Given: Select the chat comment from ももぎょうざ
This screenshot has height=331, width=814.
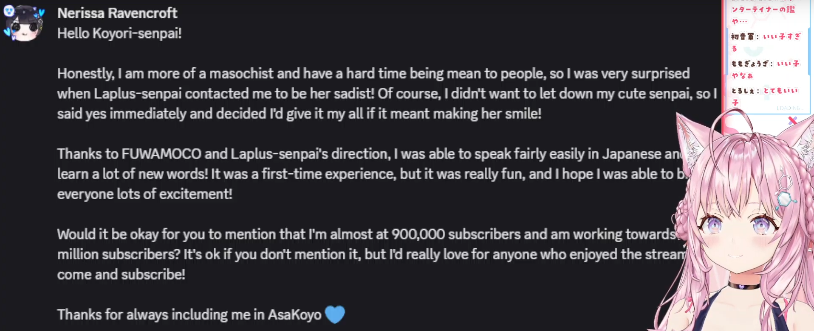Looking at the screenshot, I should tap(766, 69).
